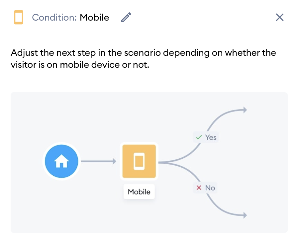Click the arrowhead ending the No branch
This screenshot has height=247, width=299.
[245, 215]
